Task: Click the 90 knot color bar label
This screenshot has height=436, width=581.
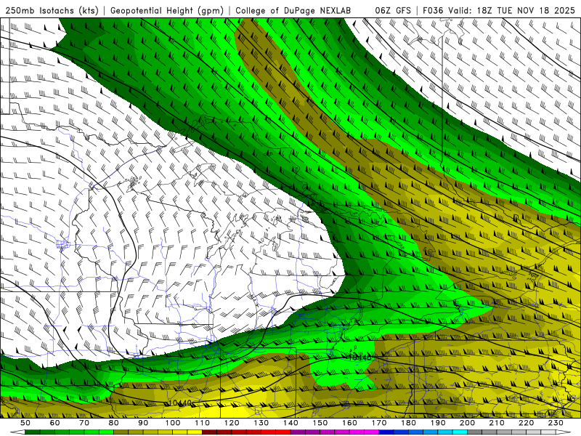Action: point(143,423)
